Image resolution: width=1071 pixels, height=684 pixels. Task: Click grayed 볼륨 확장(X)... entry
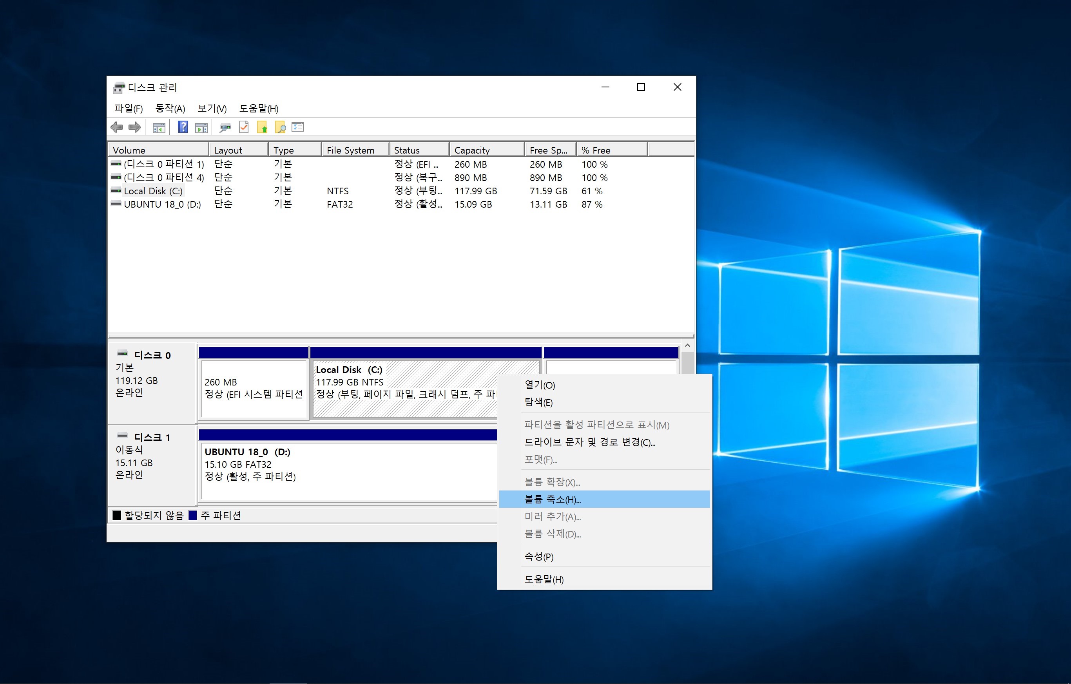point(604,482)
